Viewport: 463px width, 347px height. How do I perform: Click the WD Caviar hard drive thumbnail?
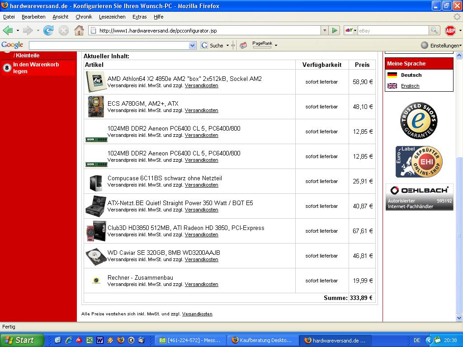96,256
